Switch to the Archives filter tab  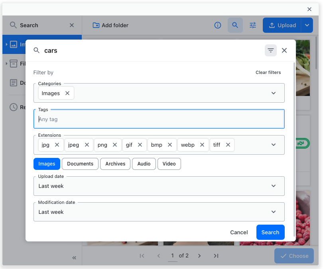115,164
